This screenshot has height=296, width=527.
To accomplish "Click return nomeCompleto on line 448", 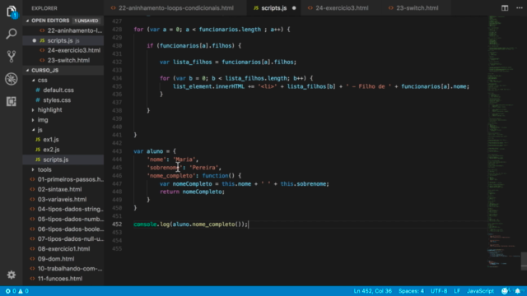I will point(192,192).
